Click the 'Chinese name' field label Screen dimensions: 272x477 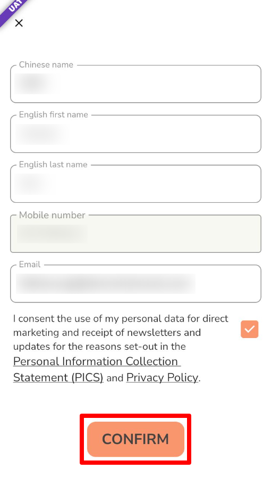tap(46, 64)
